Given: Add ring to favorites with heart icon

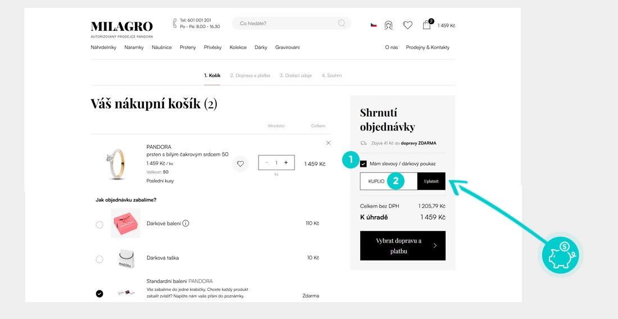Looking at the screenshot, I should (240, 164).
